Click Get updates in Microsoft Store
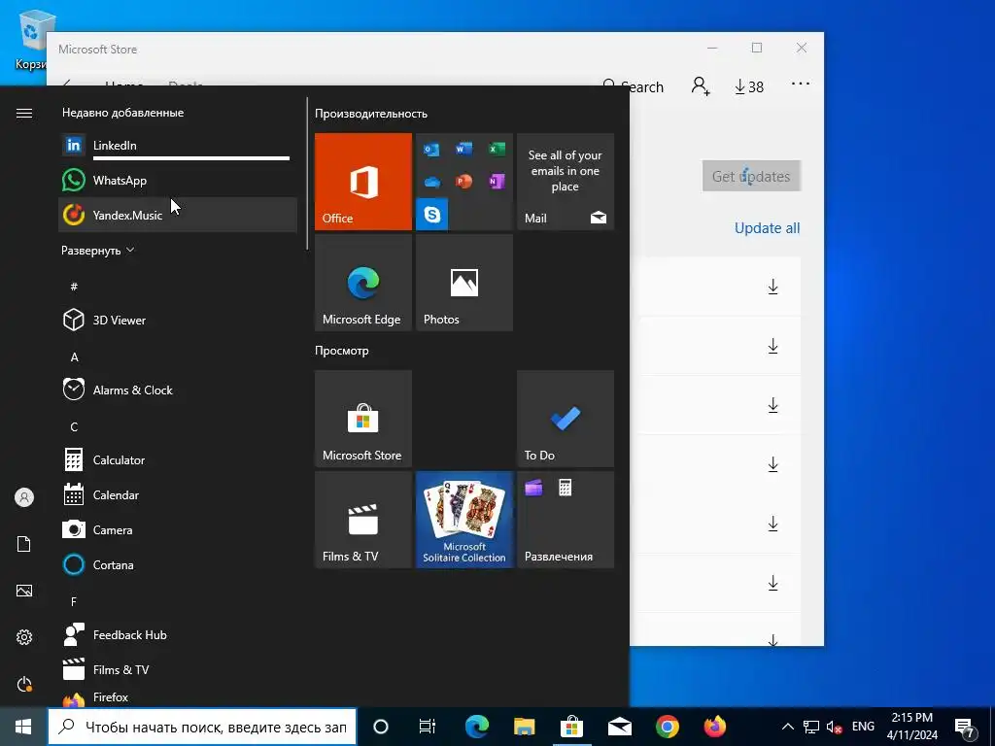The height and width of the screenshot is (746, 995). pos(751,177)
